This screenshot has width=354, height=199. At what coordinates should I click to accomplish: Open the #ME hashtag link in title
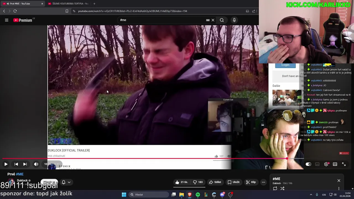20,174
